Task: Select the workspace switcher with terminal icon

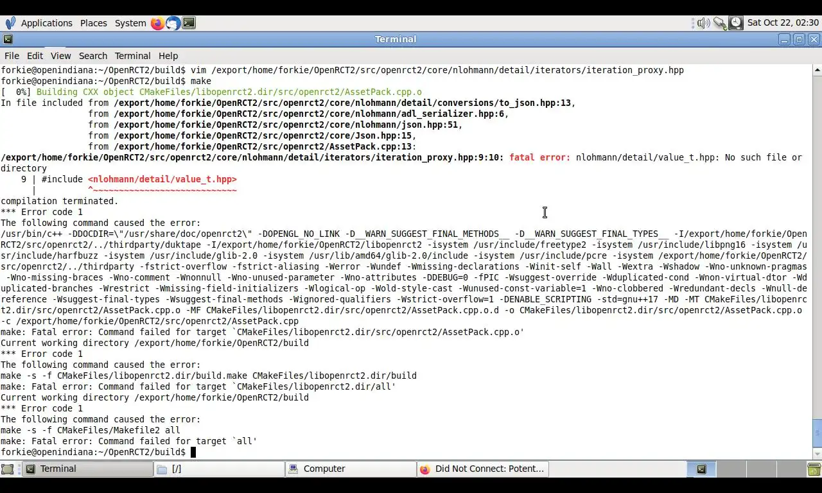Action: [701, 469]
